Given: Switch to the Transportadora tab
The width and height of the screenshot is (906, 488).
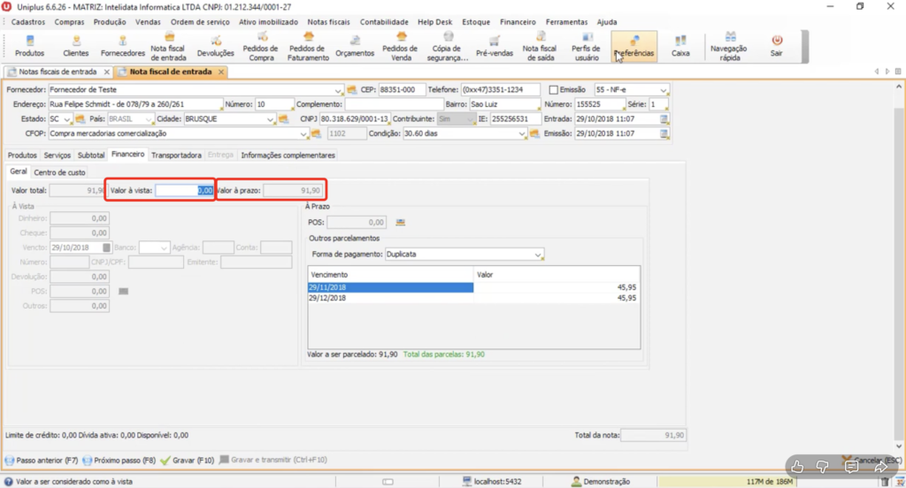Looking at the screenshot, I should [x=176, y=155].
